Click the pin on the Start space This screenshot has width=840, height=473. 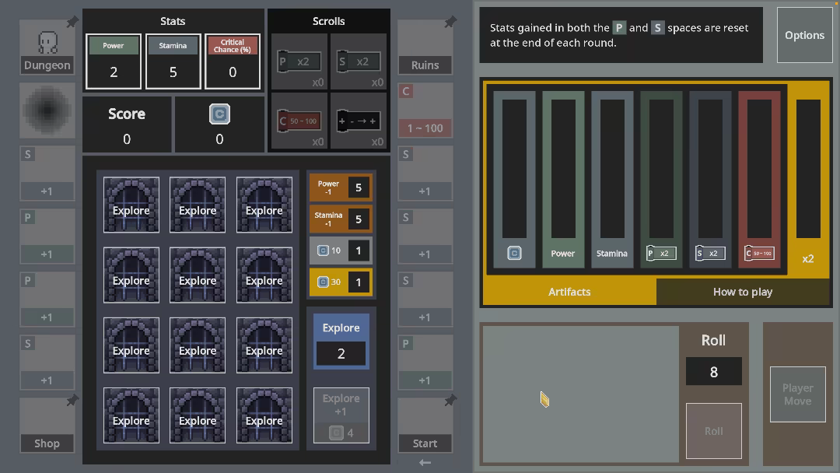pyautogui.click(x=450, y=400)
